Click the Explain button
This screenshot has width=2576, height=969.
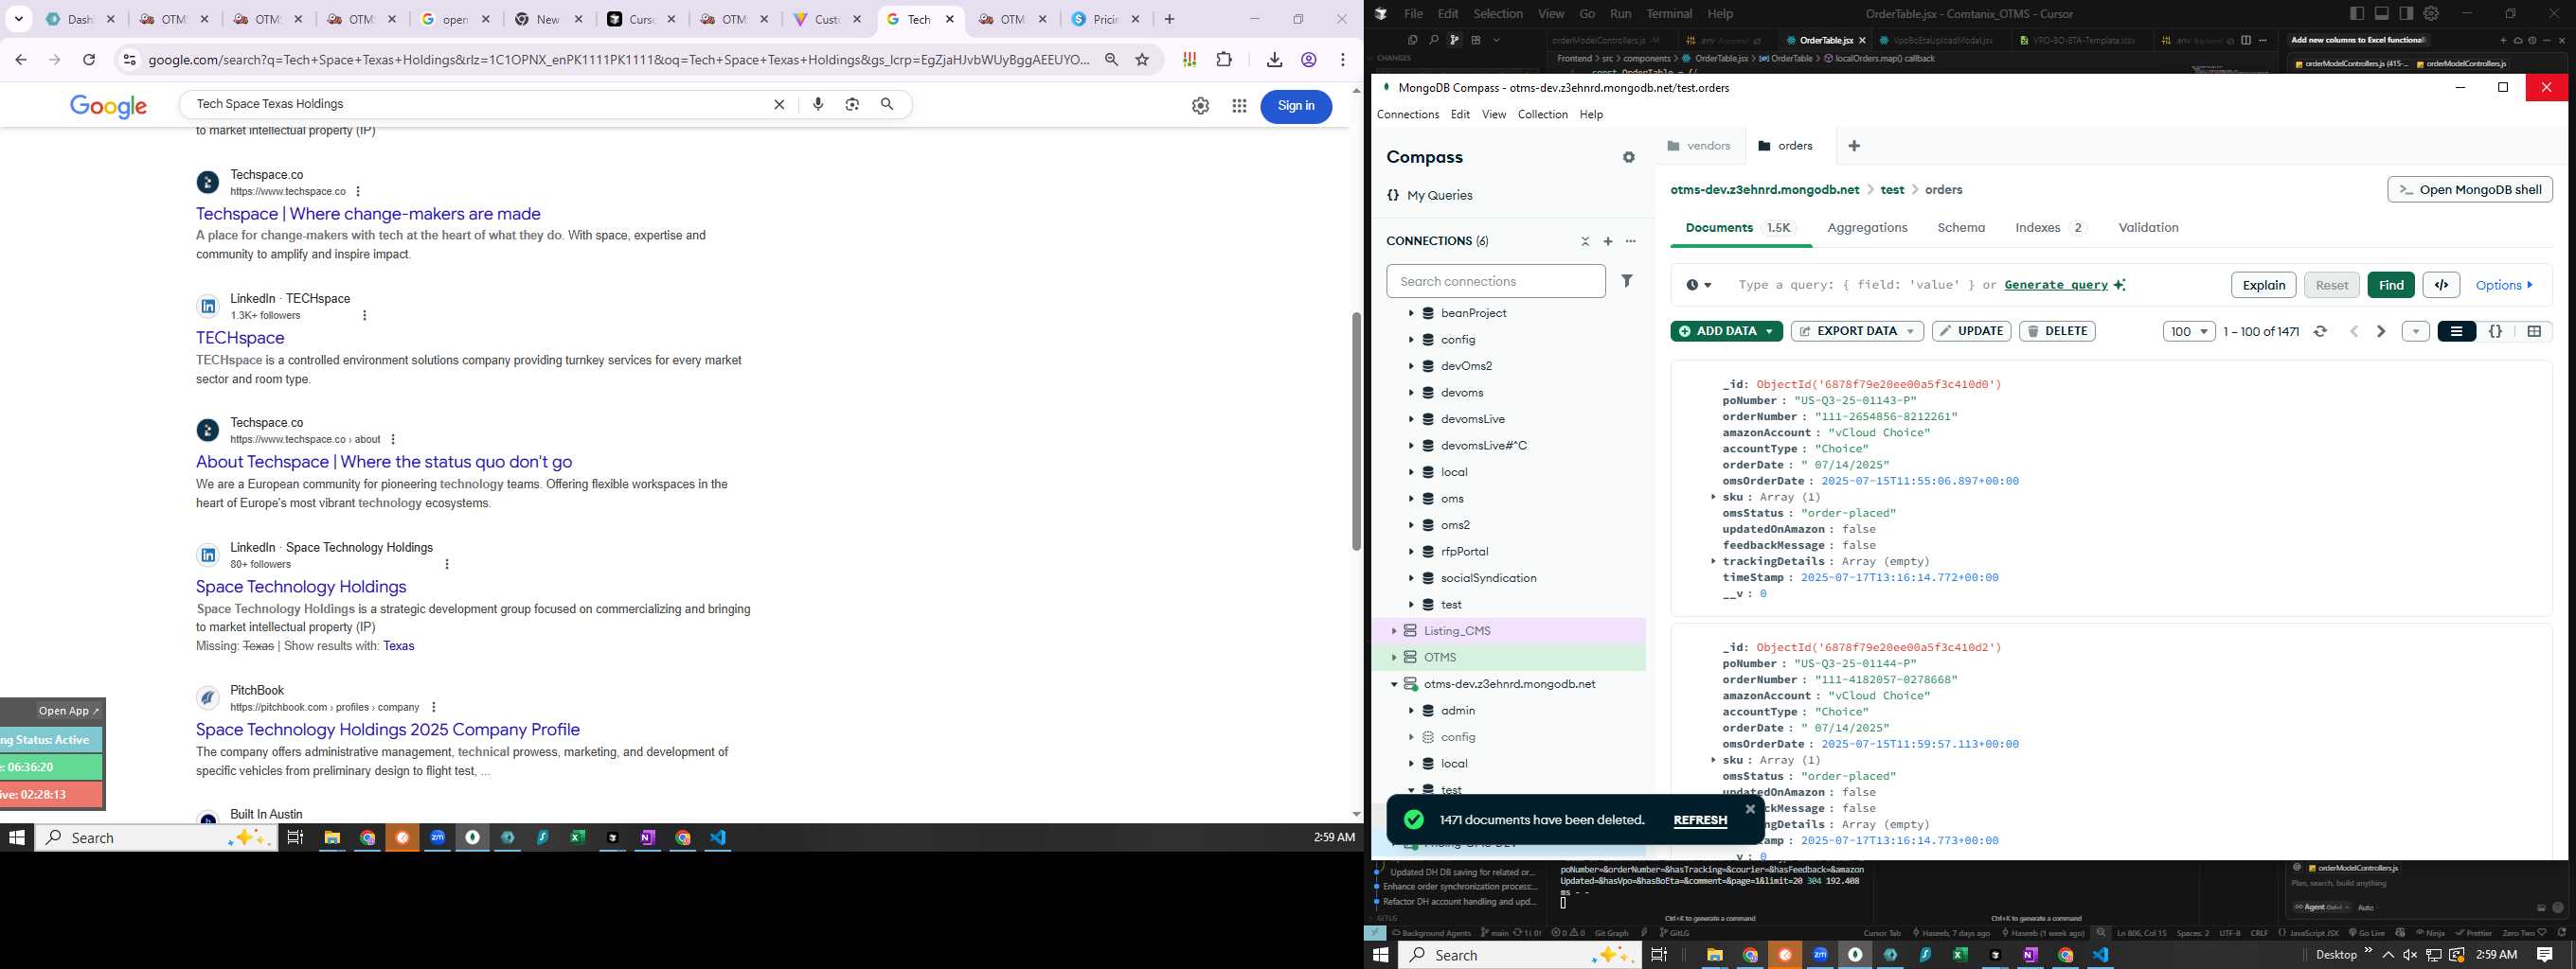[x=2263, y=285]
